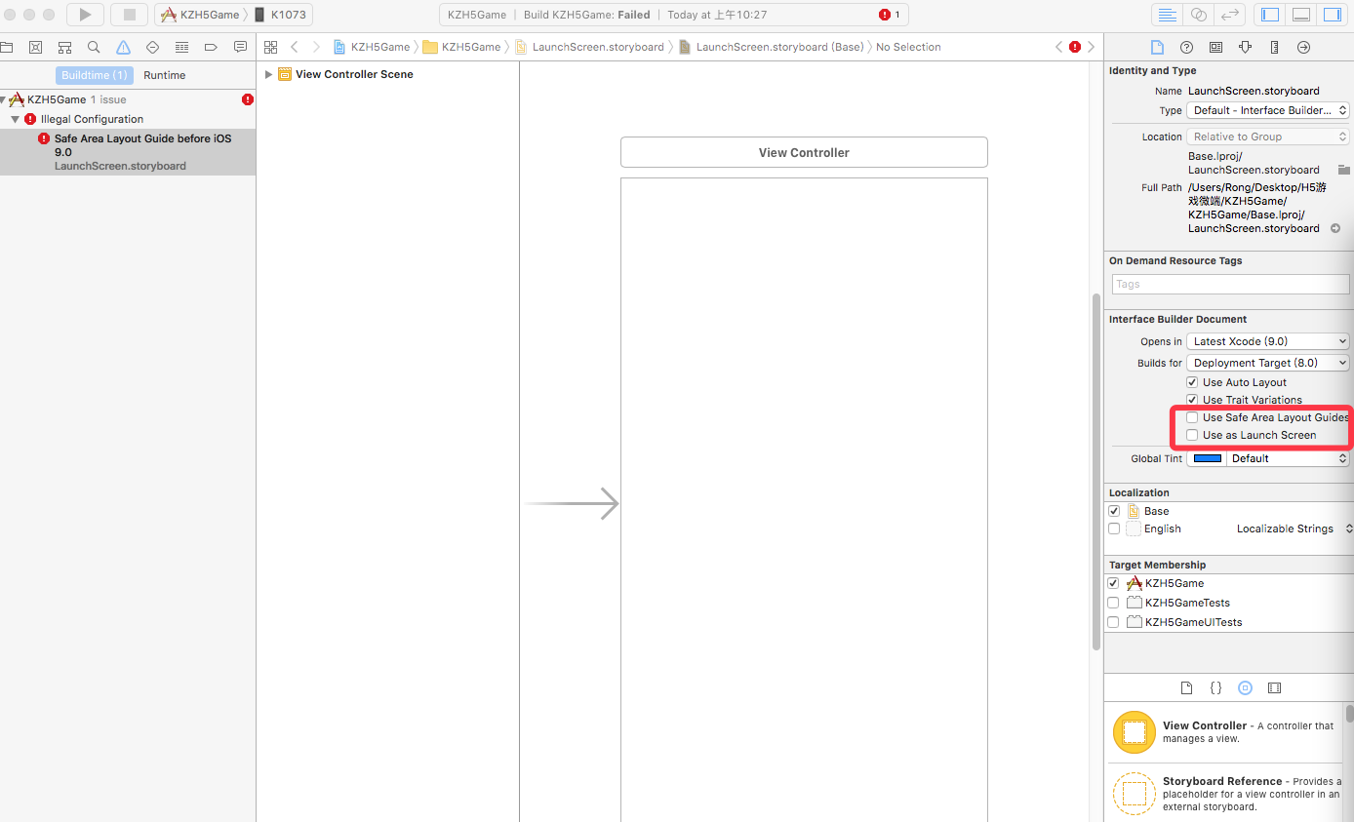The height and width of the screenshot is (822, 1354).
Task: Click the Global Tint color swatch
Action: point(1208,458)
